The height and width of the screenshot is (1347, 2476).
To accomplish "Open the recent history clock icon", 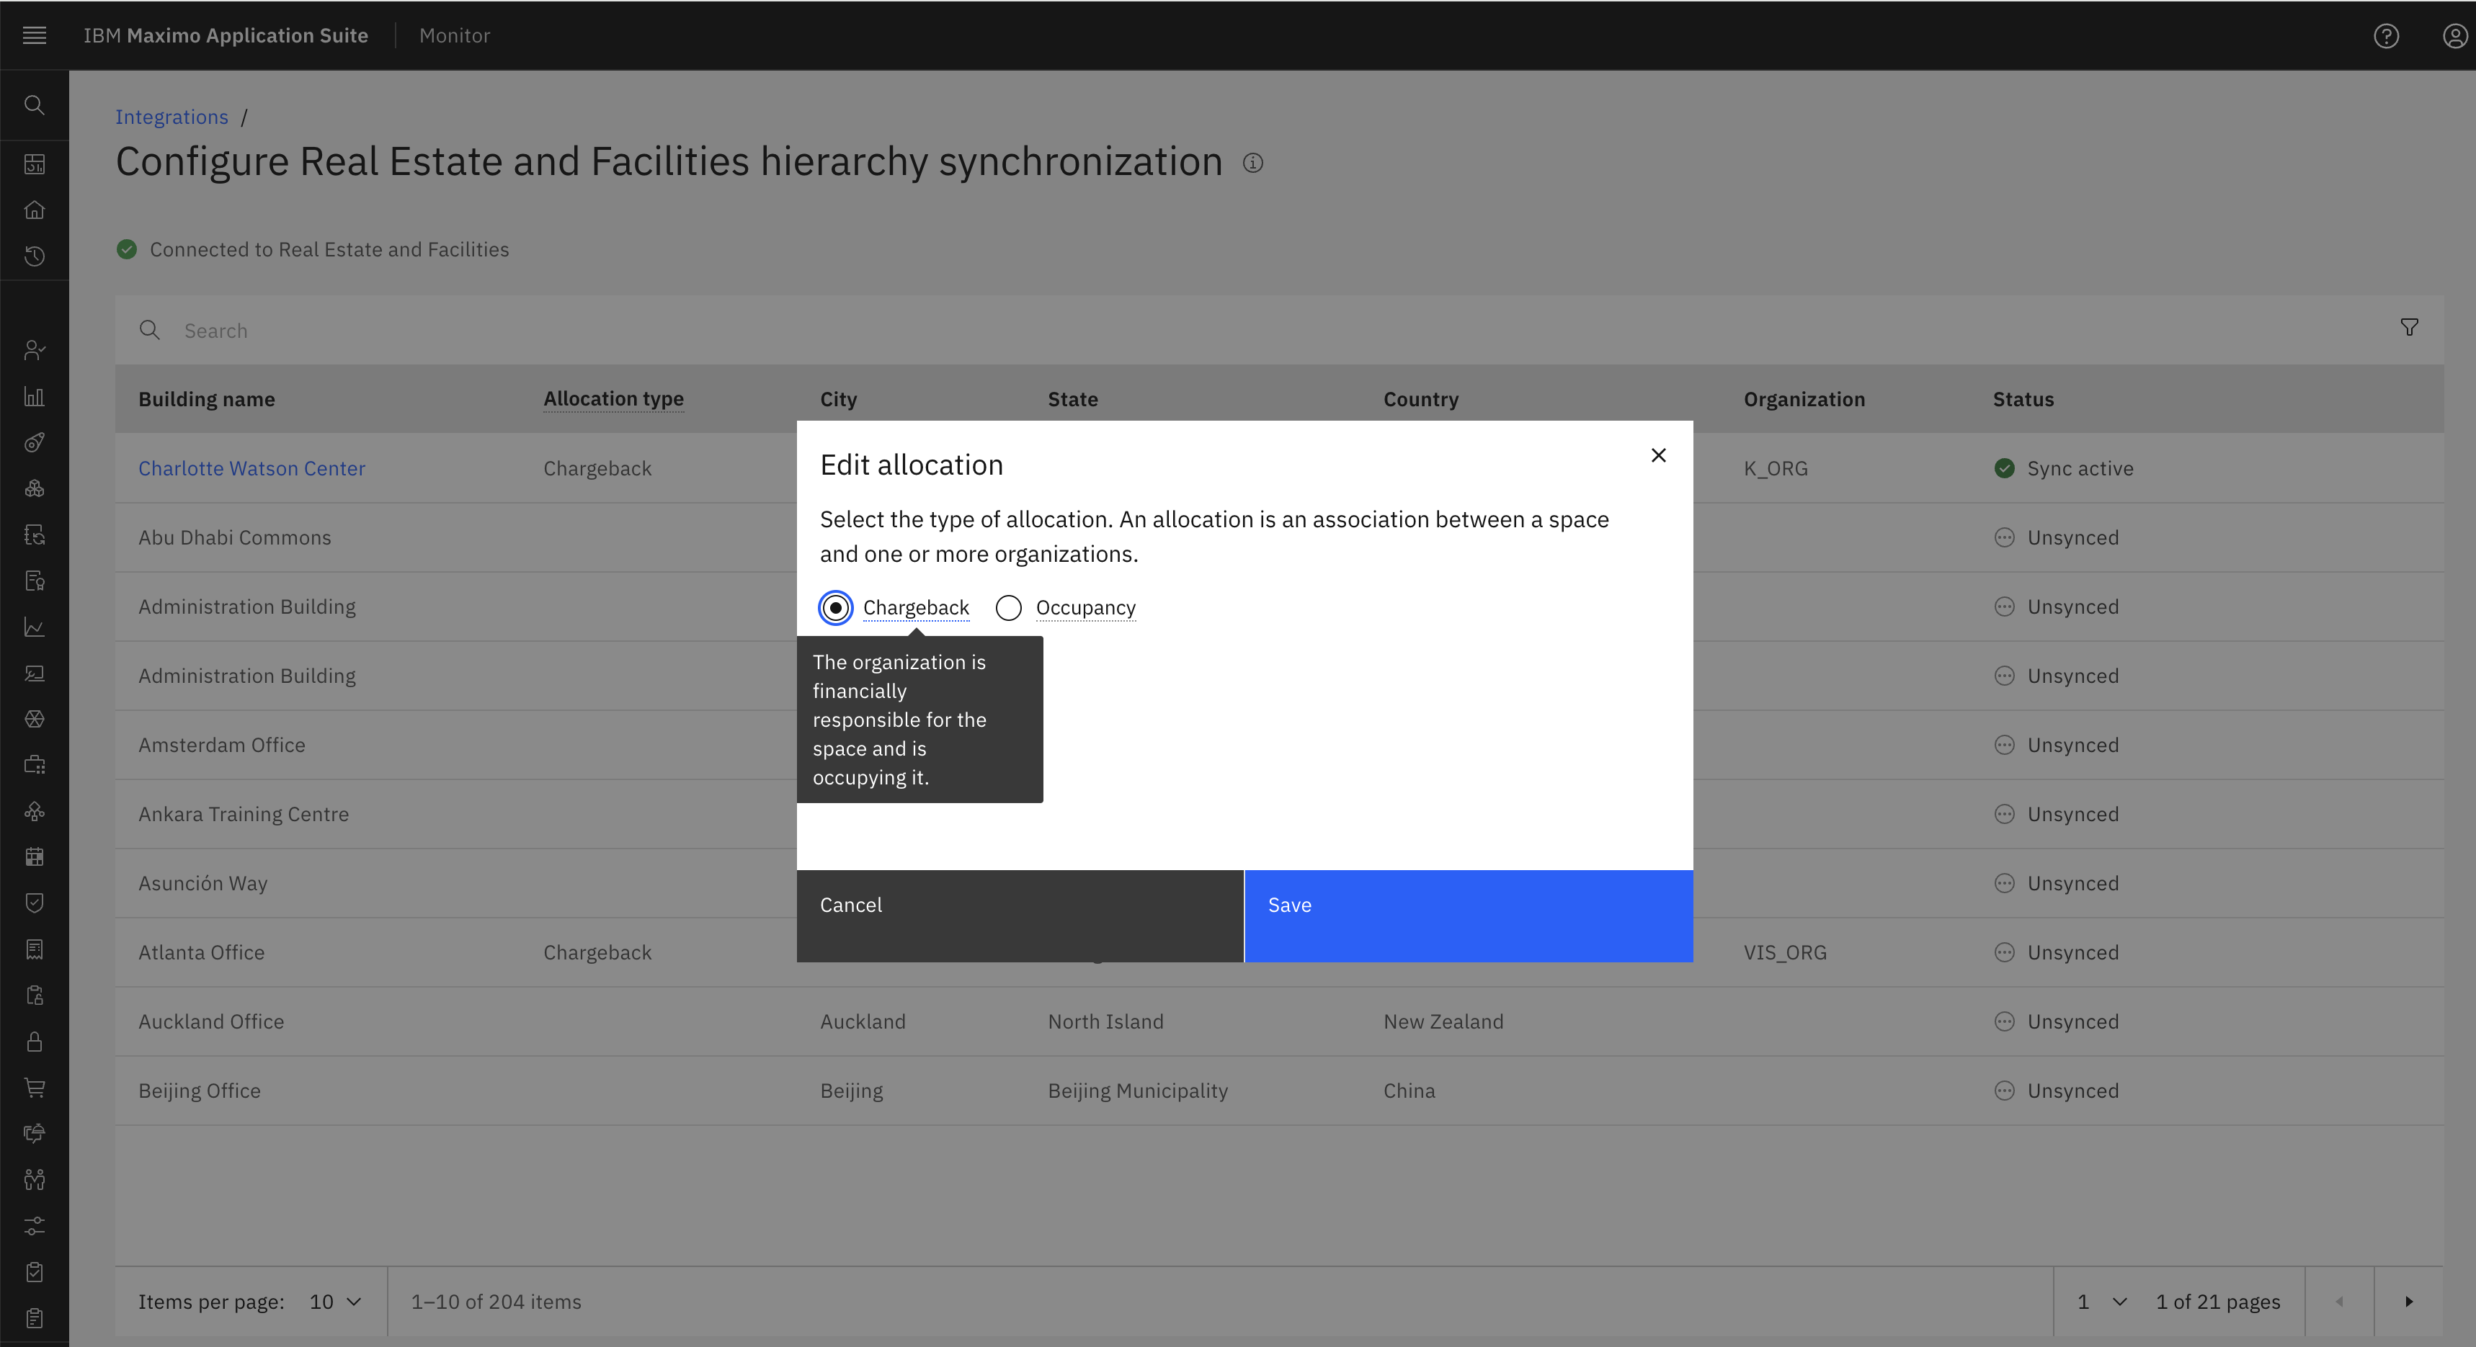I will pyautogui.click(x=35, y=256).
